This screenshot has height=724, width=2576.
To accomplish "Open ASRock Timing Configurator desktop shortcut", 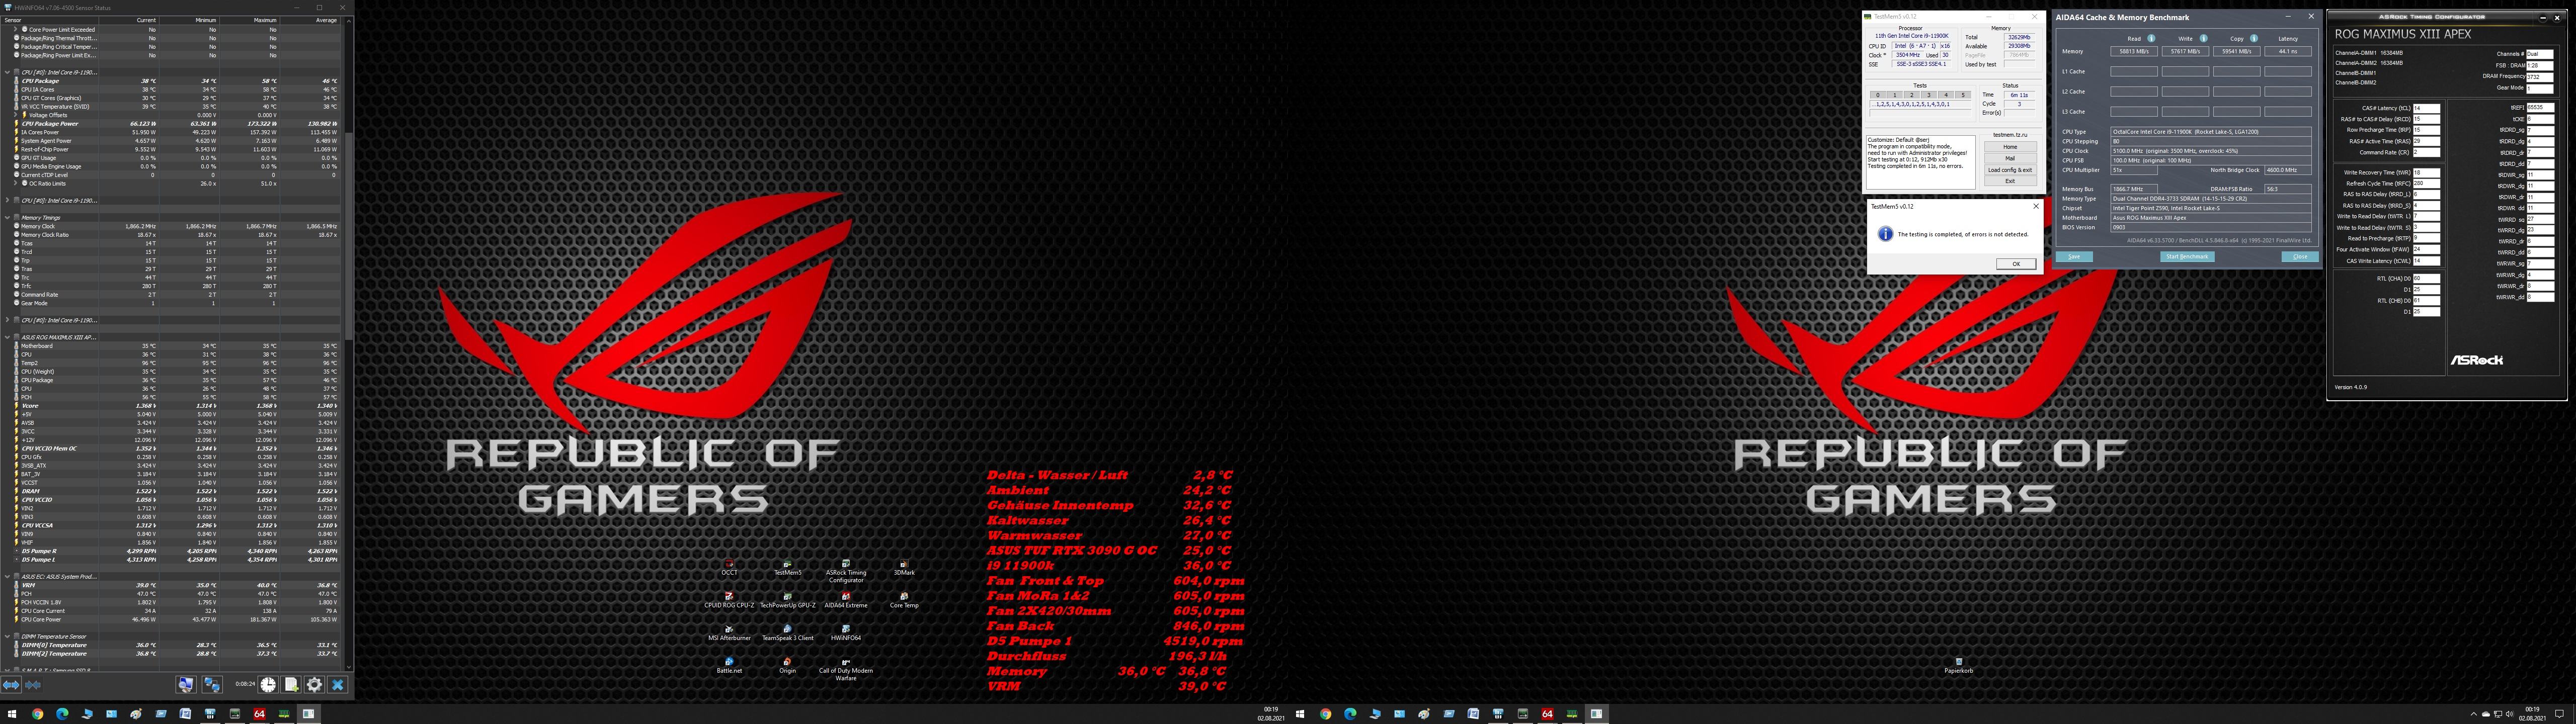I will (x=846, y=571).
